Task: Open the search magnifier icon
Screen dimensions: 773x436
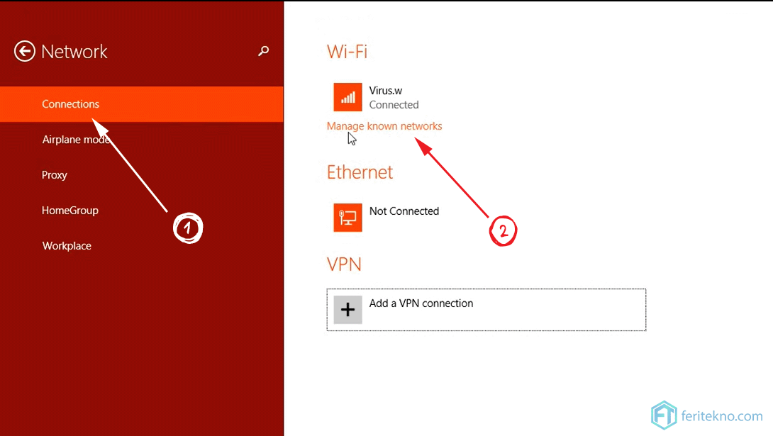Action: coord(264,51)
